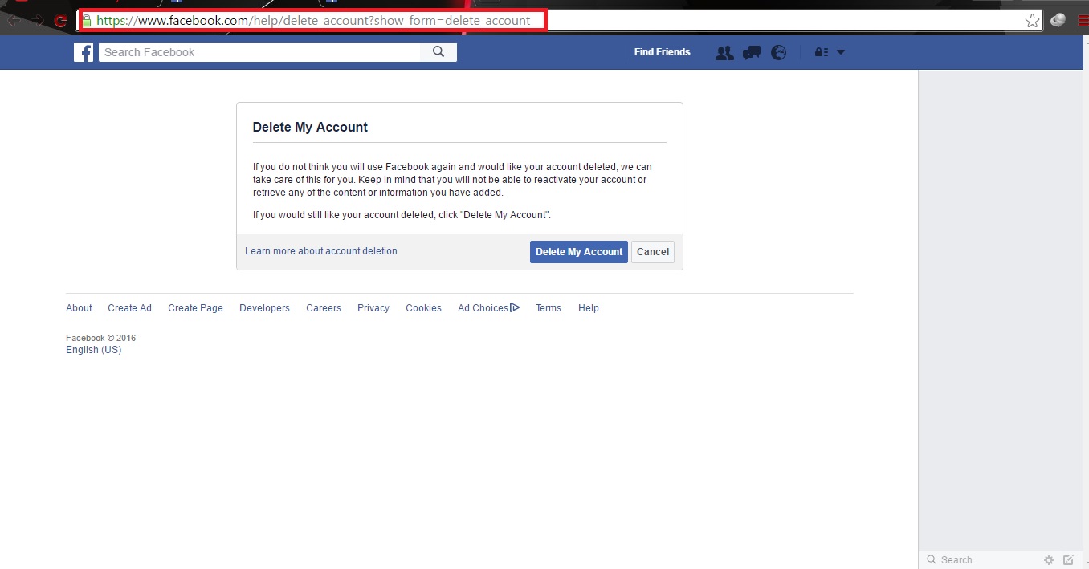Open the Careers footer link
Screen dimensions: 1089x569
[x=324, y=308]
